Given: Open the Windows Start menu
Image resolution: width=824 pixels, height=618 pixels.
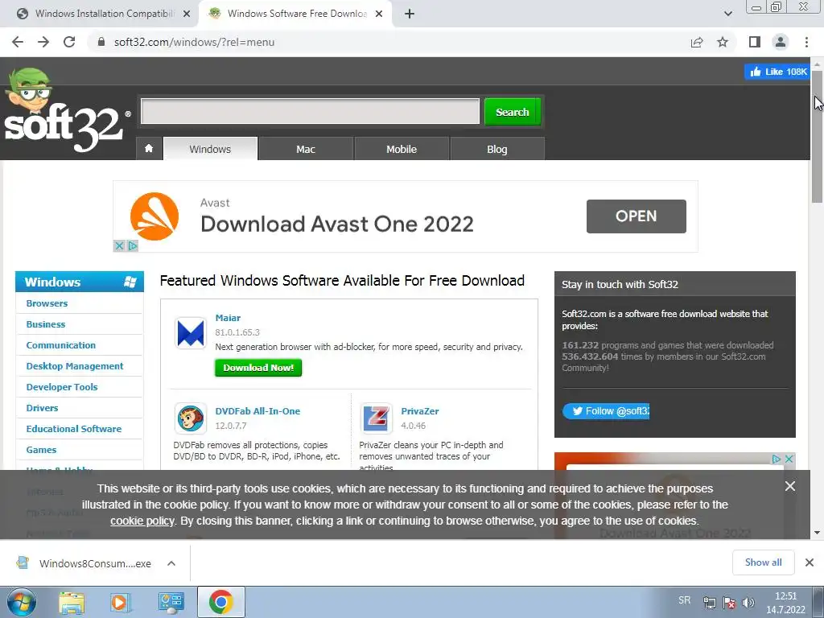Looking at the screenshot, I should pos(22,602).
